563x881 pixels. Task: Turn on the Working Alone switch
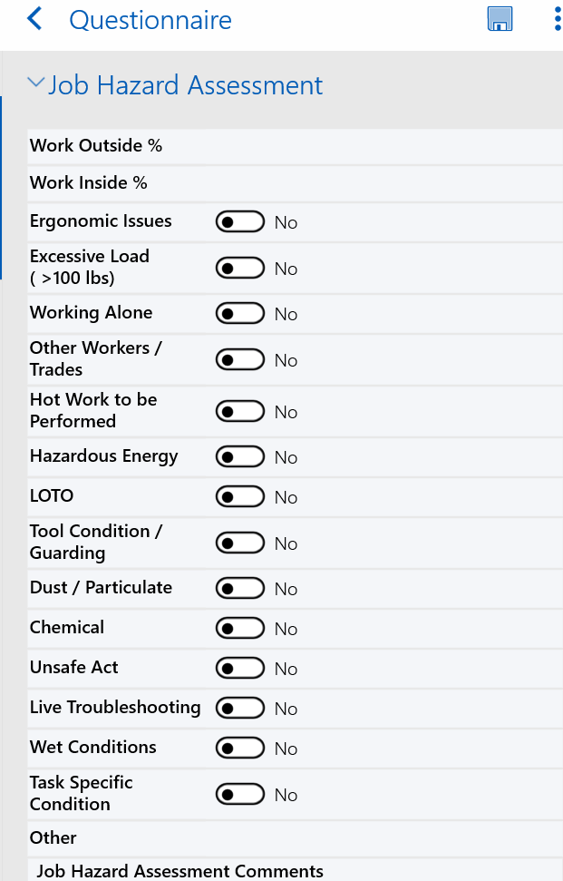(x=239, y=314)
